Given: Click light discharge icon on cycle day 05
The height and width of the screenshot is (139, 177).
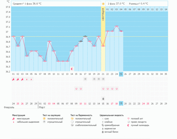Looking at the screenshot, I should pyautogui.click(x=31, y=79).
